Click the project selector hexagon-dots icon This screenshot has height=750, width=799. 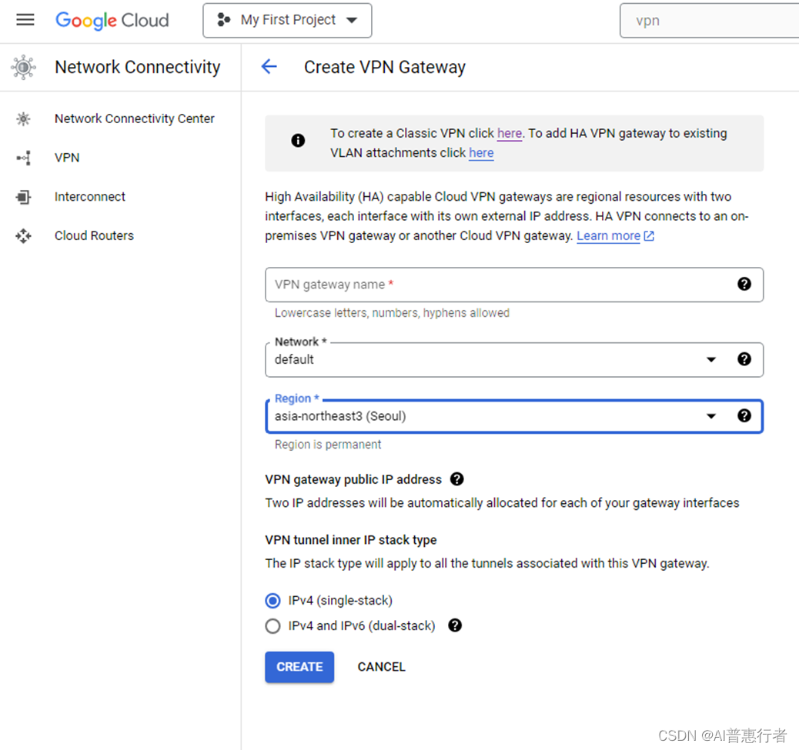tap(223, 20)
